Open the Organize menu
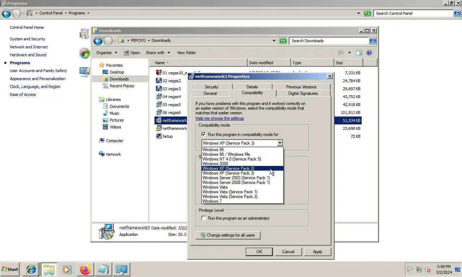This screenshot has height=277, width=462. [x=106, y=53]
